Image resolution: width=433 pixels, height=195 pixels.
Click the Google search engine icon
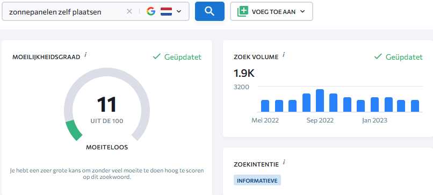[x=151, y=11]
